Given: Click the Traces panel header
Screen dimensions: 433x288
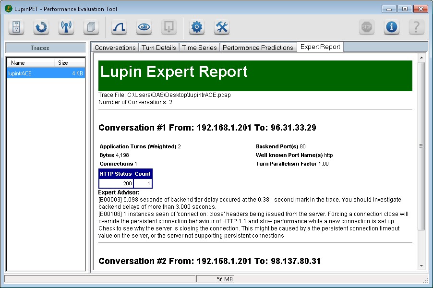Looking at the screenshot, I should 46,48.
